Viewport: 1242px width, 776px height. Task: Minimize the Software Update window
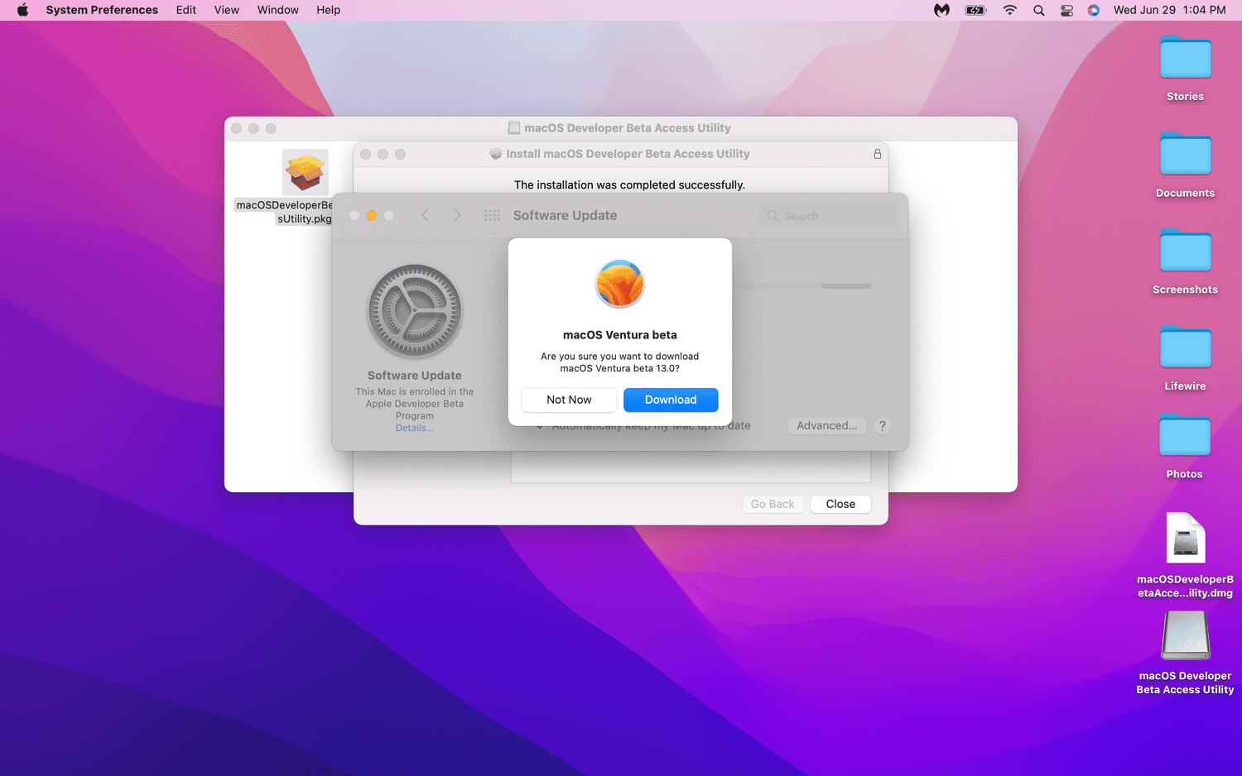[372, 215]
